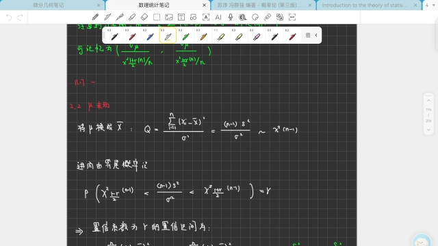Choose the first yellow highlighter preset
This screenshot has height=246, width=438.
(x=221, y=36)
